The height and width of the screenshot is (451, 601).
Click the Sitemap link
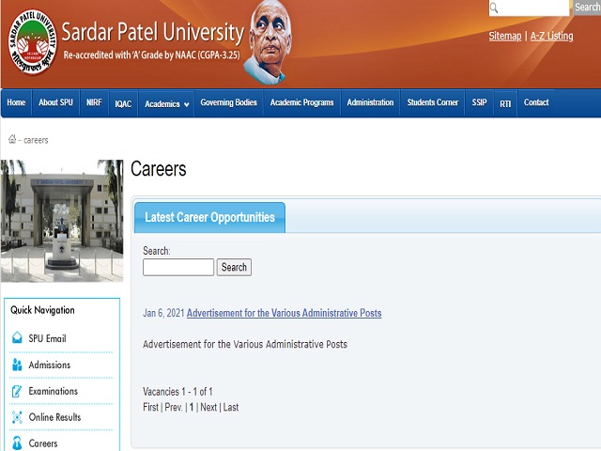(x=505, y=36)
